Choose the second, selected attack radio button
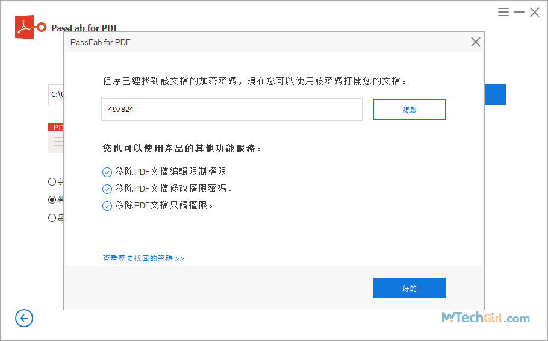The width and height of the screenshot is (548, 341). pyautogui.click(x=52, y=199)
